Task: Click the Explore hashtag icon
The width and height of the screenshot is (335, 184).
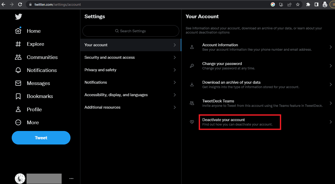Action: click(x=18, y=44)
